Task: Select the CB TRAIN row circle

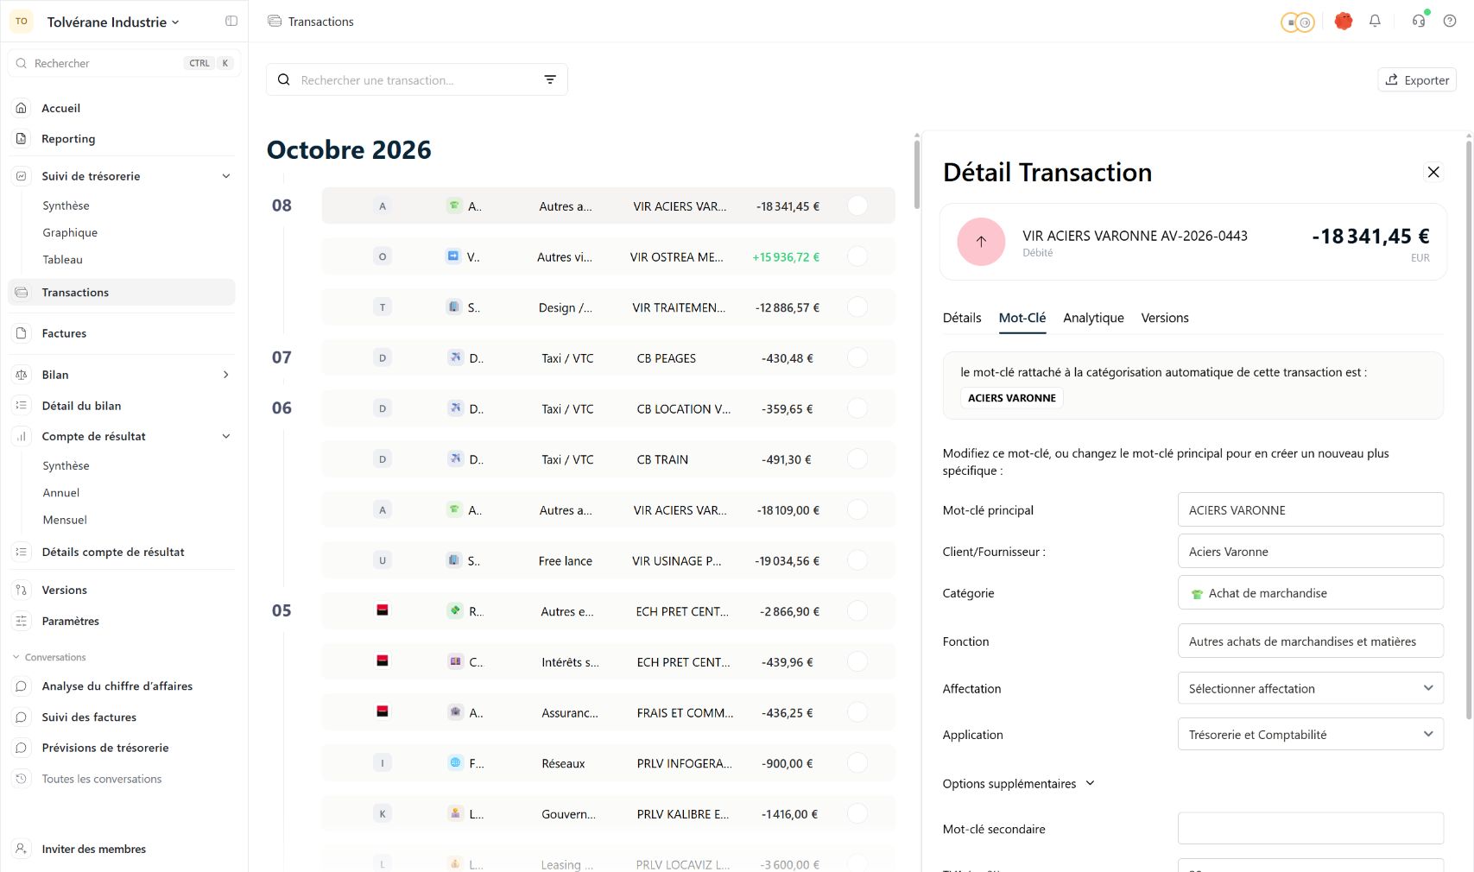Action: (x=857, y=459)
